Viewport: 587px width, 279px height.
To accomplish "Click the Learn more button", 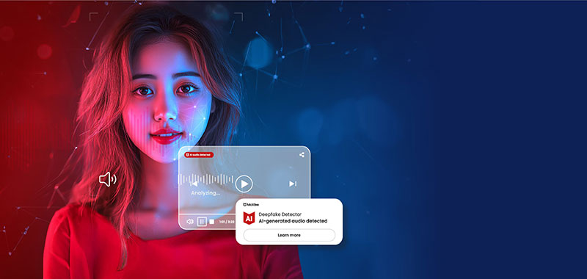I will (x=289, y=235).
